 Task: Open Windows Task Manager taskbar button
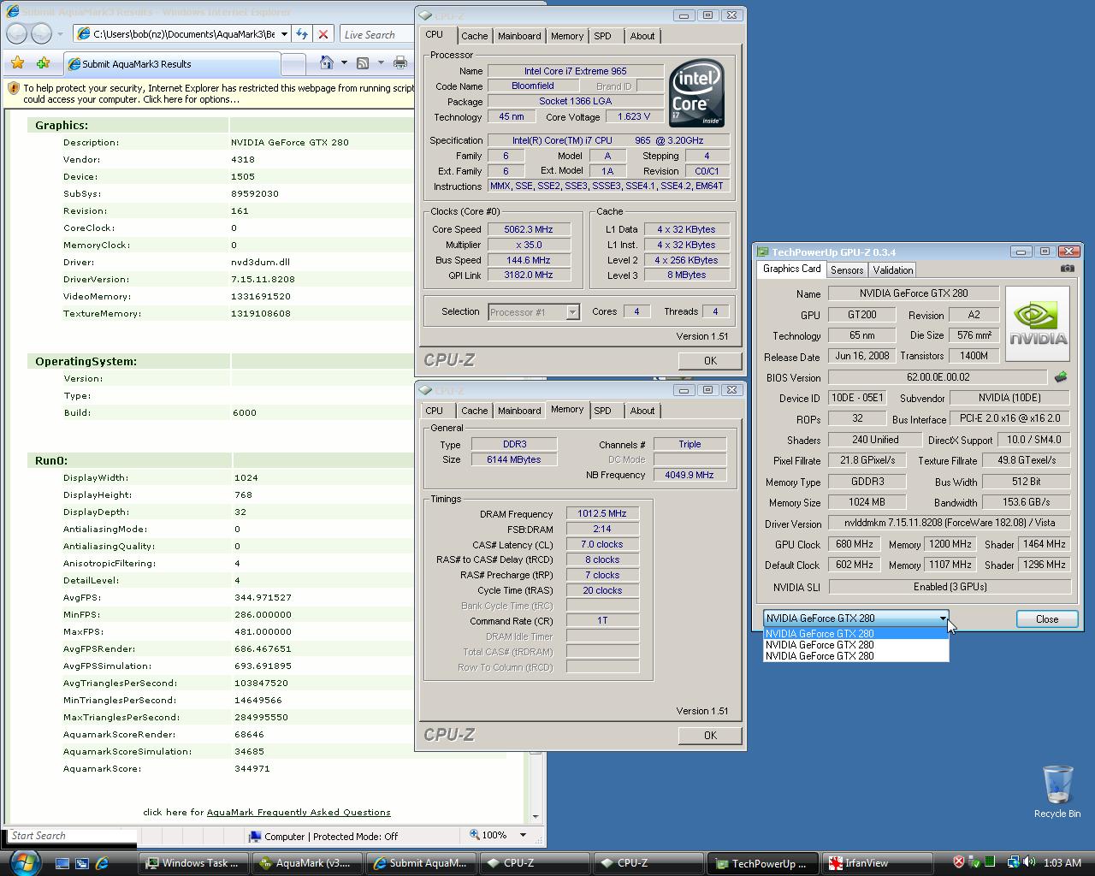tap(194, 863)
